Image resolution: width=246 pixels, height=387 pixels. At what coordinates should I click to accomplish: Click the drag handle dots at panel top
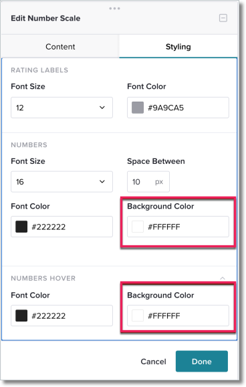tap(114, 9)
